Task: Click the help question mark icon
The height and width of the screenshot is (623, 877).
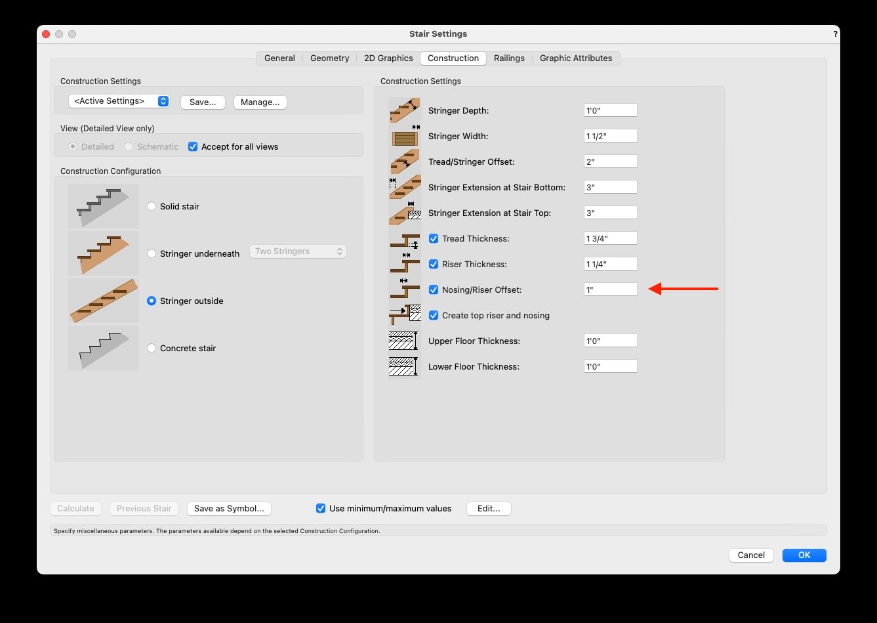Action: point(835,34)
